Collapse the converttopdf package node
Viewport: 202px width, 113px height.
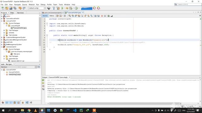click(x=7, y=26)
